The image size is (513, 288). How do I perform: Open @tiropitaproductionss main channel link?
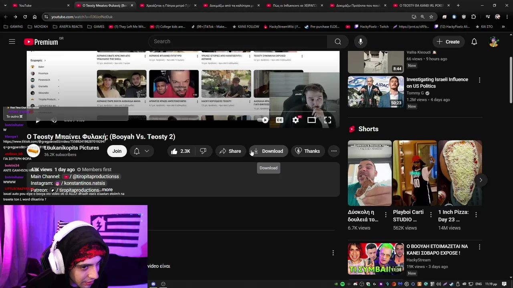click(91, 176)
